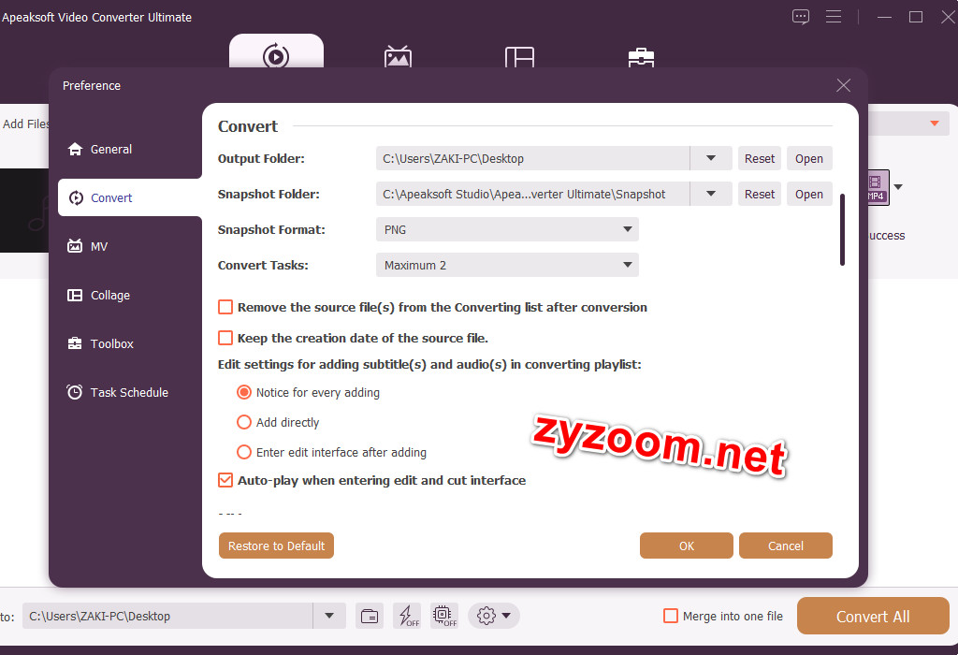This screenshot has width=958, height=655.
Task: Expand the bottom save-to path dropdown
Action: pyautogui.click(x=329, y=616)
